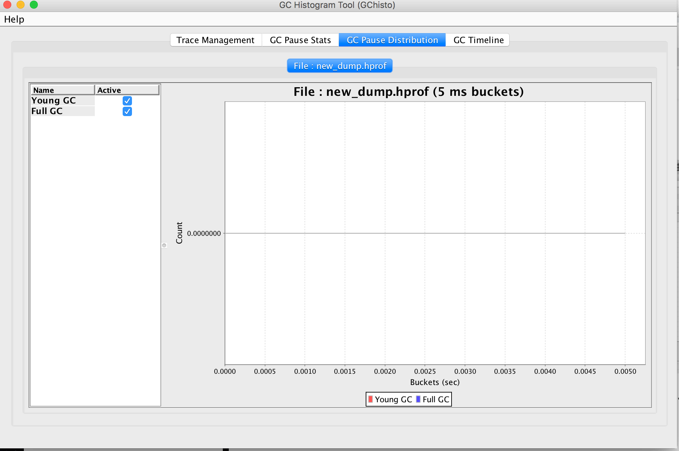This screenshot has width=679, height=451.
Task: Select the GC Pause Distribution tab
Action: pos(392,40)
